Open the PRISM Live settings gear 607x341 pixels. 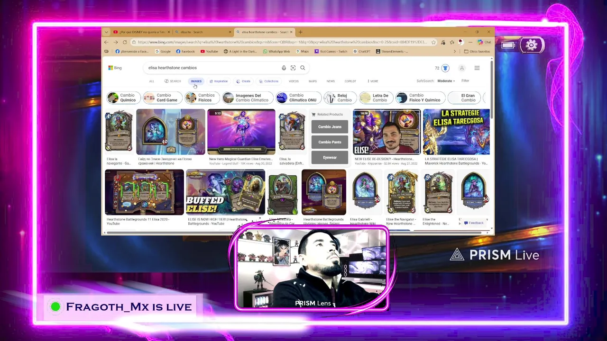tap(531, 45)
